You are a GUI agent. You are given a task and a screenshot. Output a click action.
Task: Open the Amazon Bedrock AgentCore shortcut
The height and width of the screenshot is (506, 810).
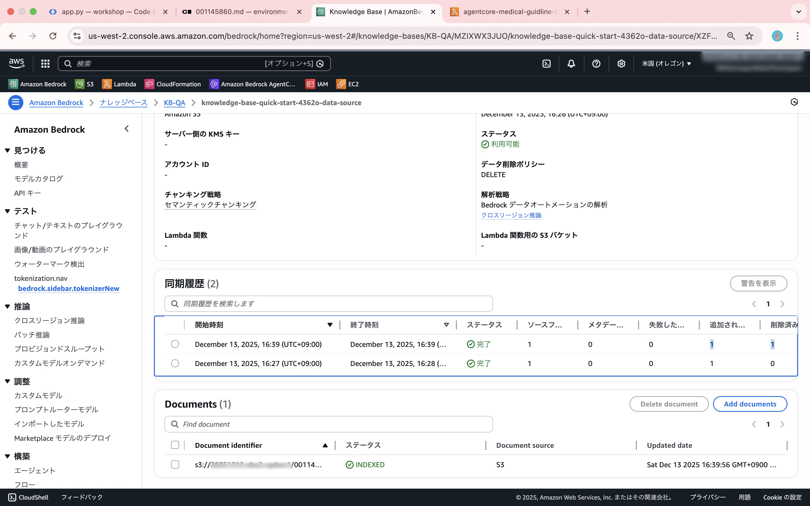[x=252, y=84]
